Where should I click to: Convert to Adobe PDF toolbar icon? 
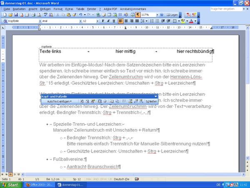point(188,15)
